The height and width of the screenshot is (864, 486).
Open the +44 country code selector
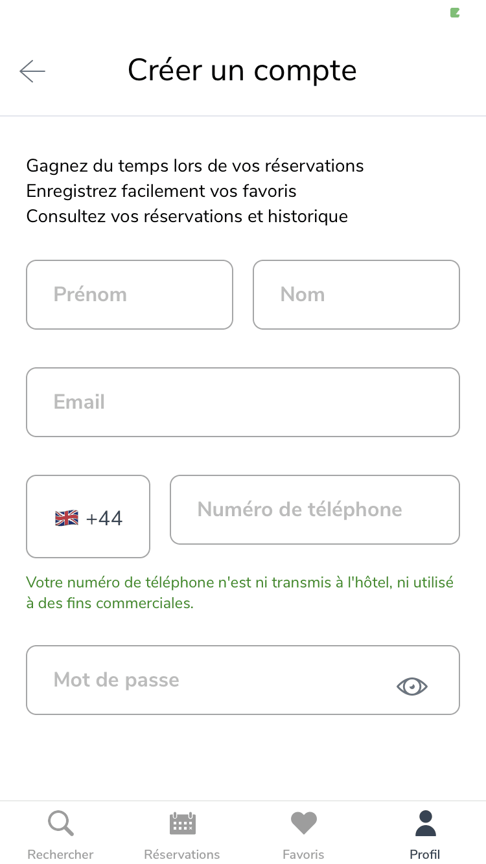click(88, 517)
